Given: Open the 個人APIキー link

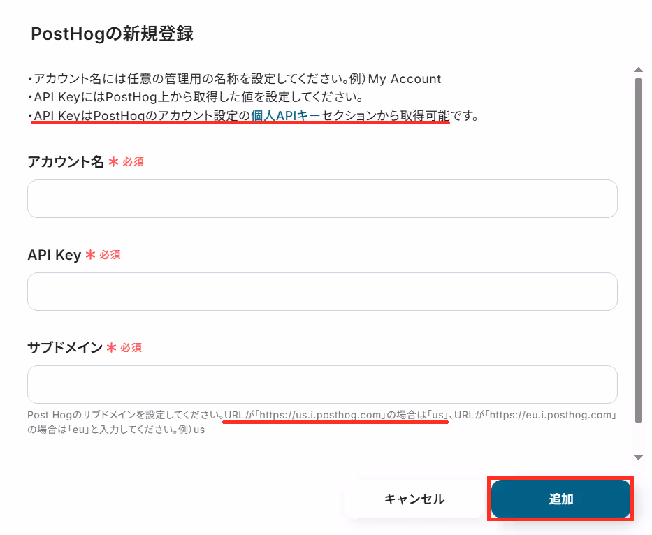Looking at the screenshot, I should [285, 115].
